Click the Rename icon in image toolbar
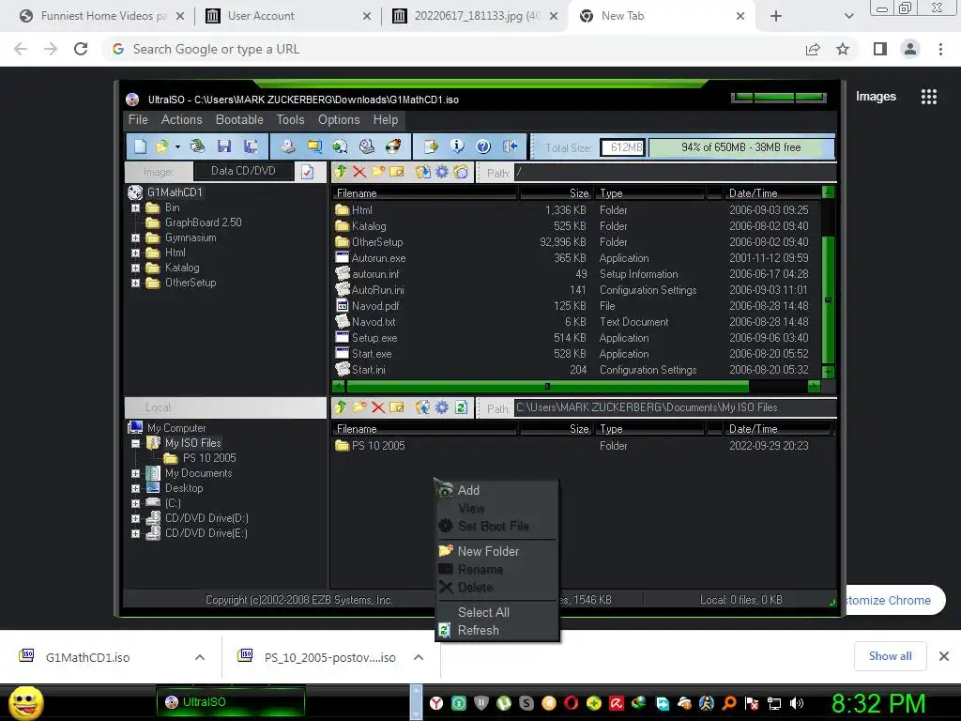The image size is (961, 721). point(397,173)
